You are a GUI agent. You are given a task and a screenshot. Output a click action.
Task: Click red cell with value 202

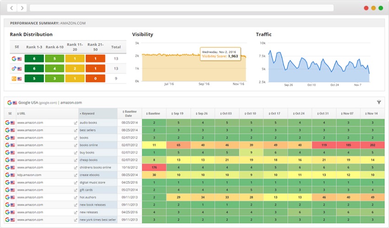[372, 145]
